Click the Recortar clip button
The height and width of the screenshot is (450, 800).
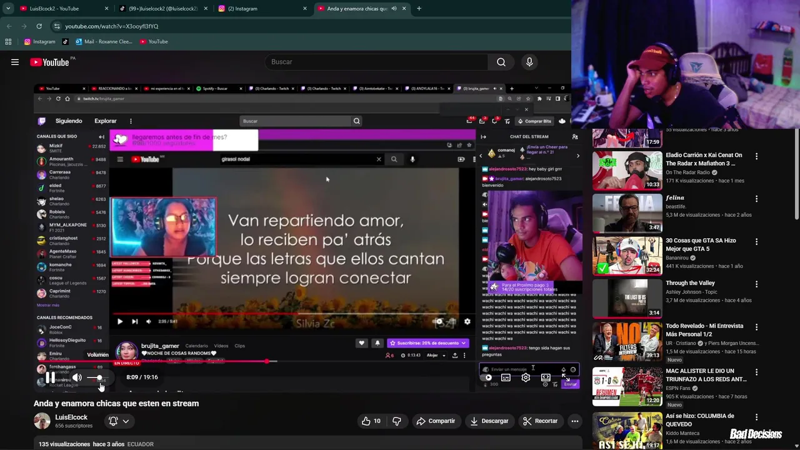540,421
